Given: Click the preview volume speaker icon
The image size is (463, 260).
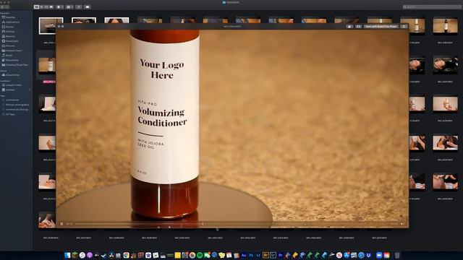Looking at the screenshot, I should coord(402,224).
